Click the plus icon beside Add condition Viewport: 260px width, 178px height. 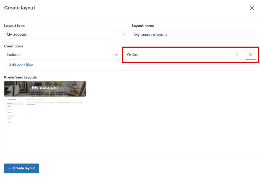click(x=6, y=65)
